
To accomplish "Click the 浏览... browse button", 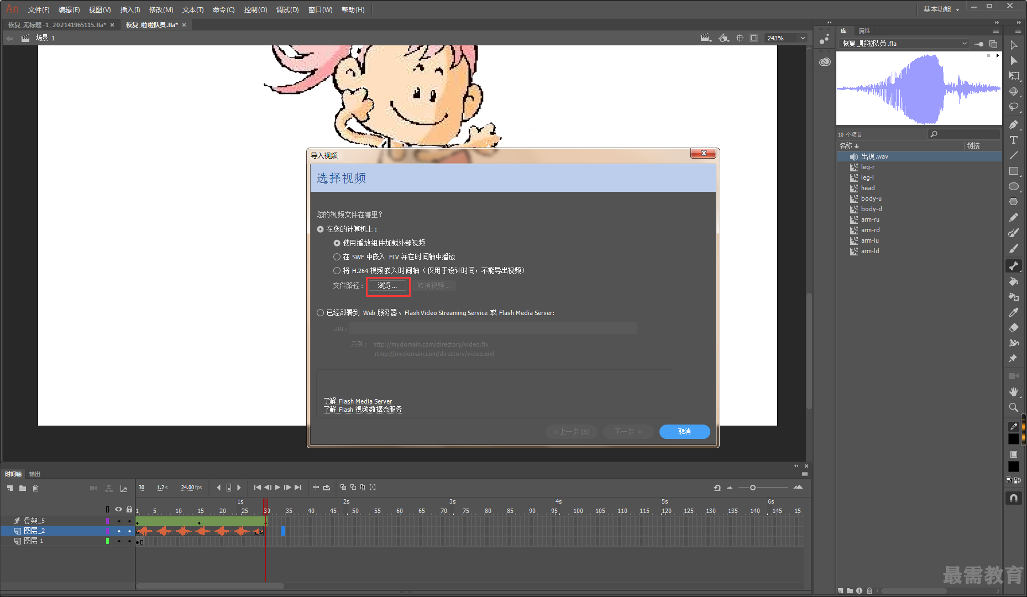I will 387,285.
